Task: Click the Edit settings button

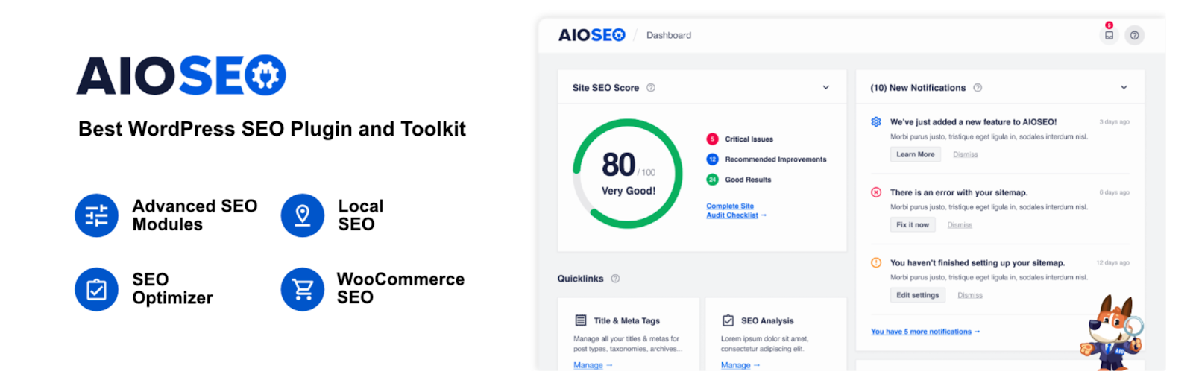Action: click(918, 295)
